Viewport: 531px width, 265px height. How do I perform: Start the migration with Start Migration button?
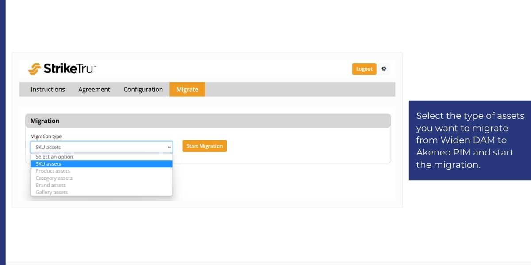pyautogui.click(x=204, y=146)
